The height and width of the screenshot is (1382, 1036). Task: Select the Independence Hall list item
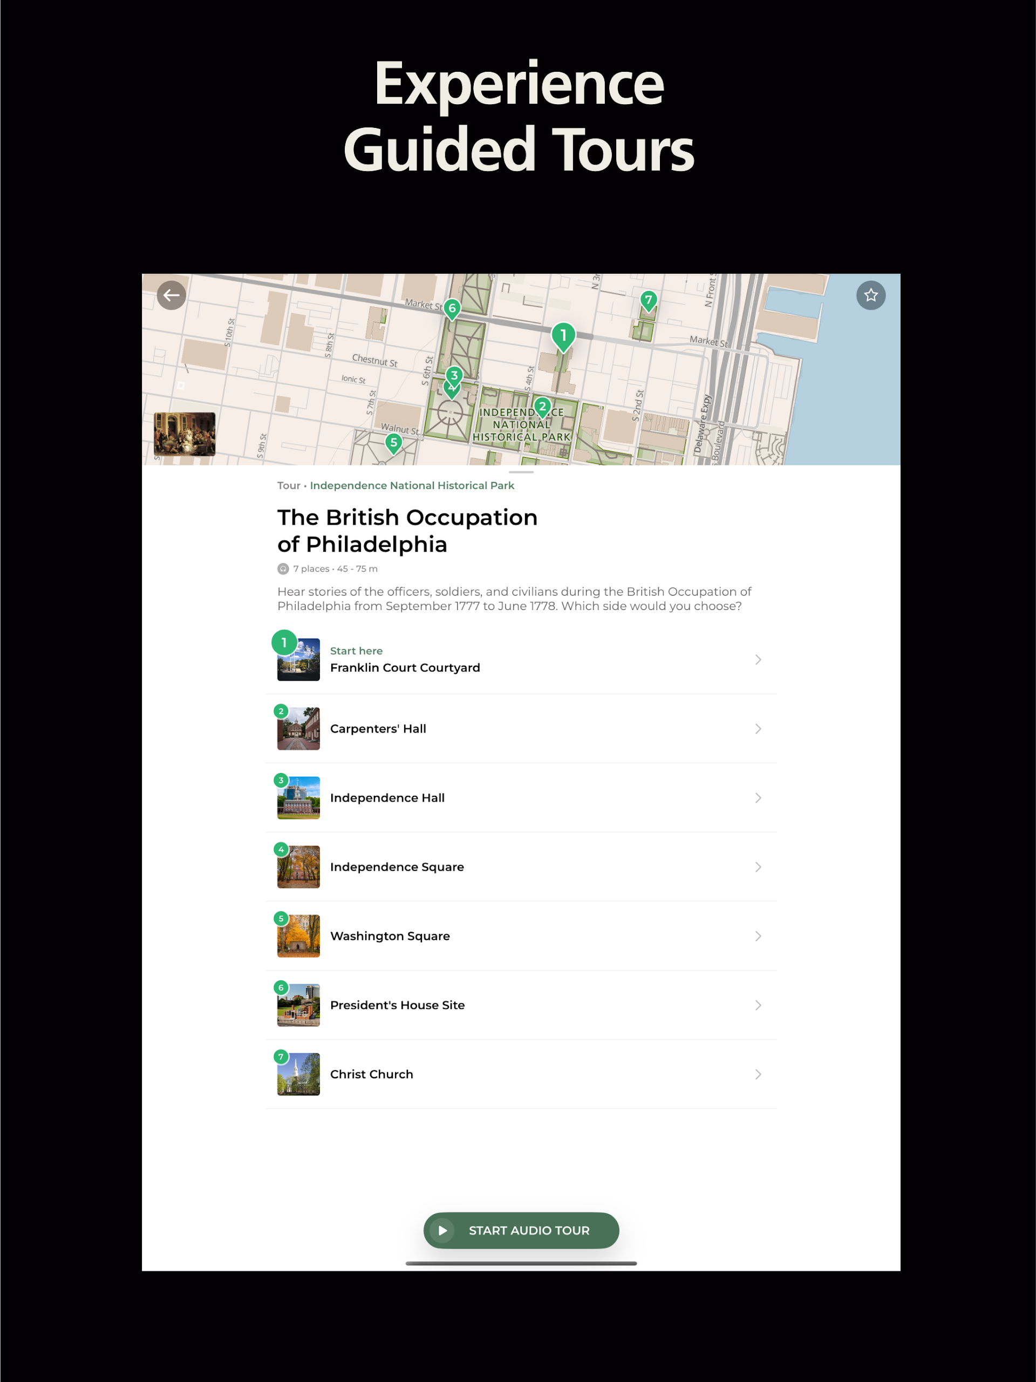[x=521, y=798]
